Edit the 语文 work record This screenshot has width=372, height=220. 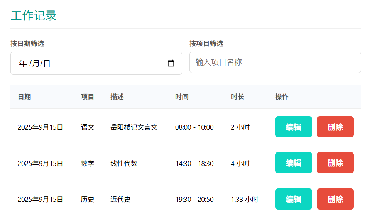[x=293, y=127]
